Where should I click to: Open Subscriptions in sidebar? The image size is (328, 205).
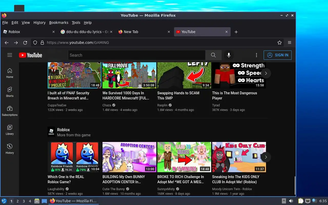point(10,111)
